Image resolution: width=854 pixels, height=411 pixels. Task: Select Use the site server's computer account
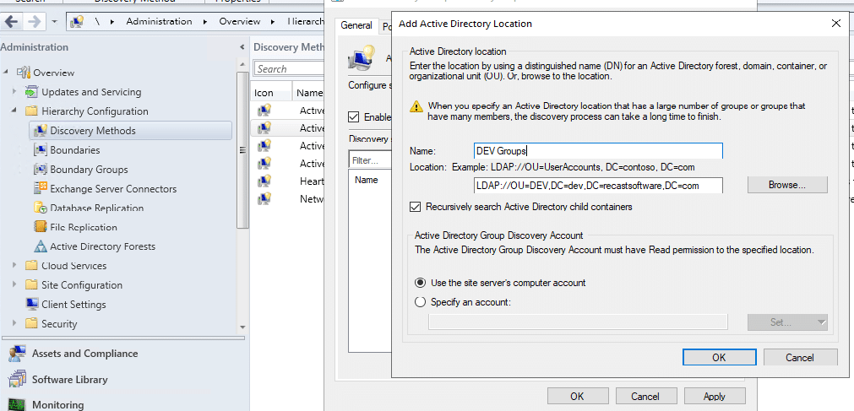click(421, 283)
